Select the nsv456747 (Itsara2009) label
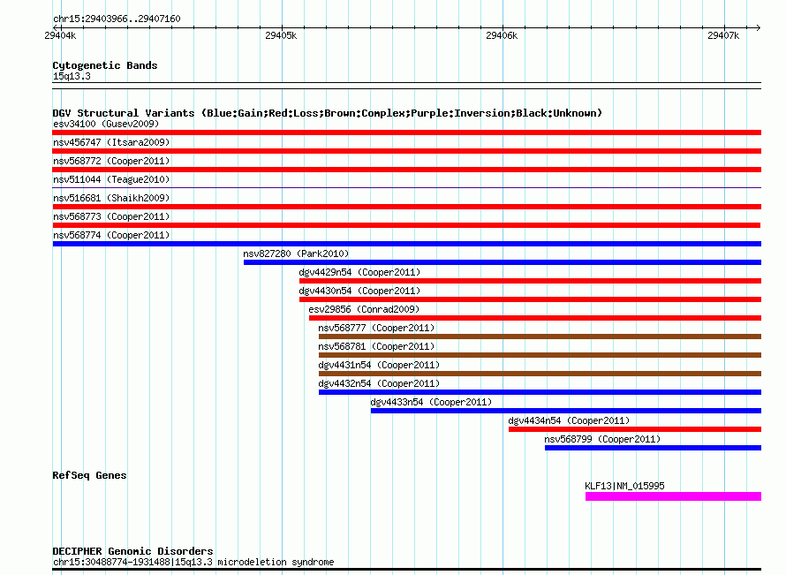The height and width of the screenshot is (575, 786). click(111, 142)
